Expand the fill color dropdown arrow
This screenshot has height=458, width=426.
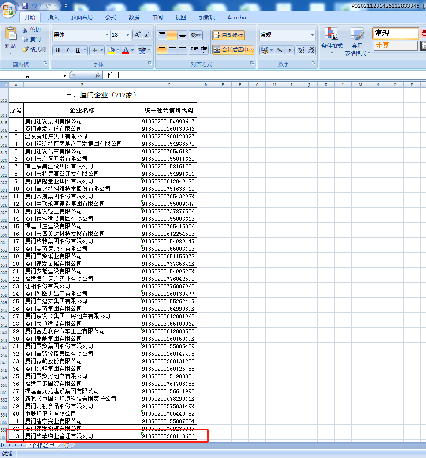click(x=118, y=50)
